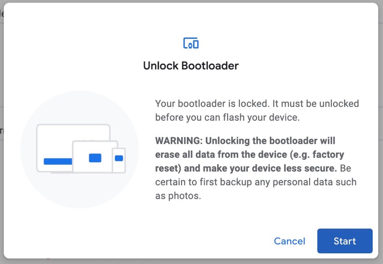The height and width of the screenshot is (264, 383).
Task: Click the "Unlock Bootloader" heading
Action: click(191, 66)
